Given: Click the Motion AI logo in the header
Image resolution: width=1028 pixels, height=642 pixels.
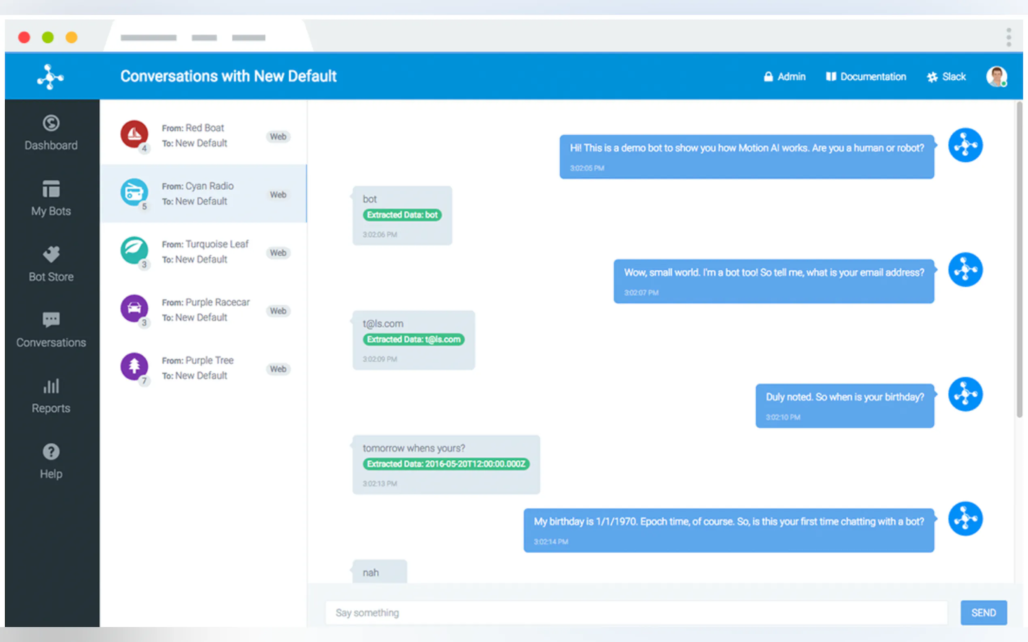Looking at the screenshot, I should pos(50,77).
